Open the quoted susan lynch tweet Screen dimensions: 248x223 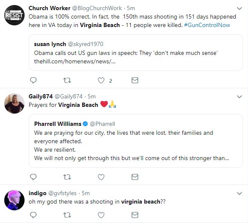pyautogui.click(x=136, y=53)
